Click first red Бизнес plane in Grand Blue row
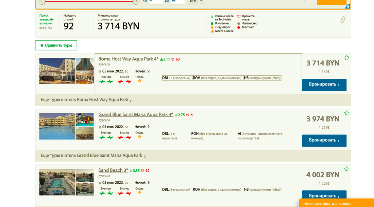 (x=120, y=137)
